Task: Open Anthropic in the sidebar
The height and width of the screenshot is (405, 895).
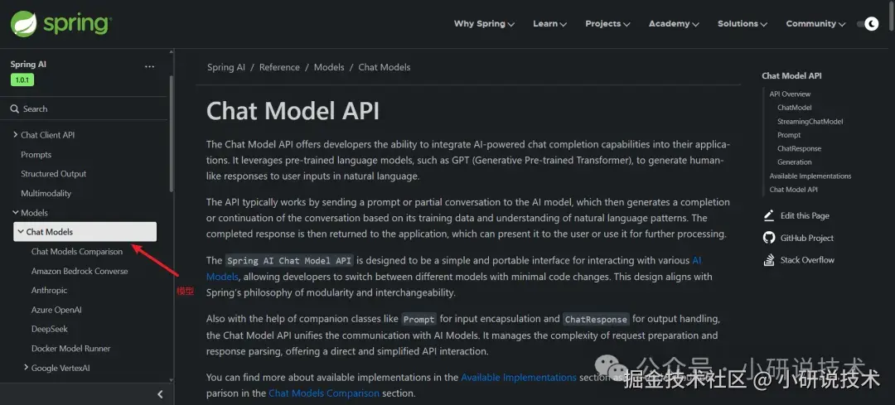Action: [x=50, y=291]
